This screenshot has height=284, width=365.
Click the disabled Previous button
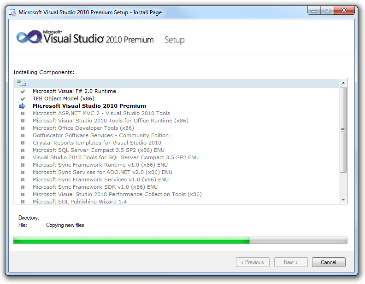(253, 262)
